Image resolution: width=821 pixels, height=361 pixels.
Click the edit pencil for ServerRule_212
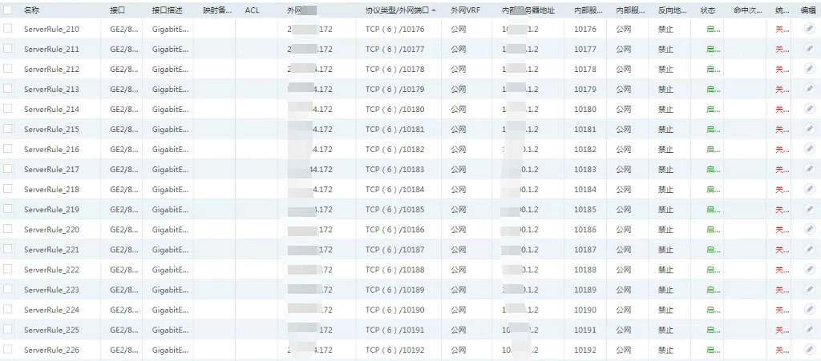[x=810, y=69]
